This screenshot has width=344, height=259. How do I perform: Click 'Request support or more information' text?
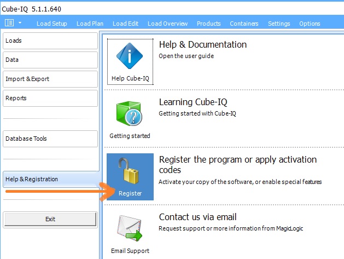click(231, 228)
